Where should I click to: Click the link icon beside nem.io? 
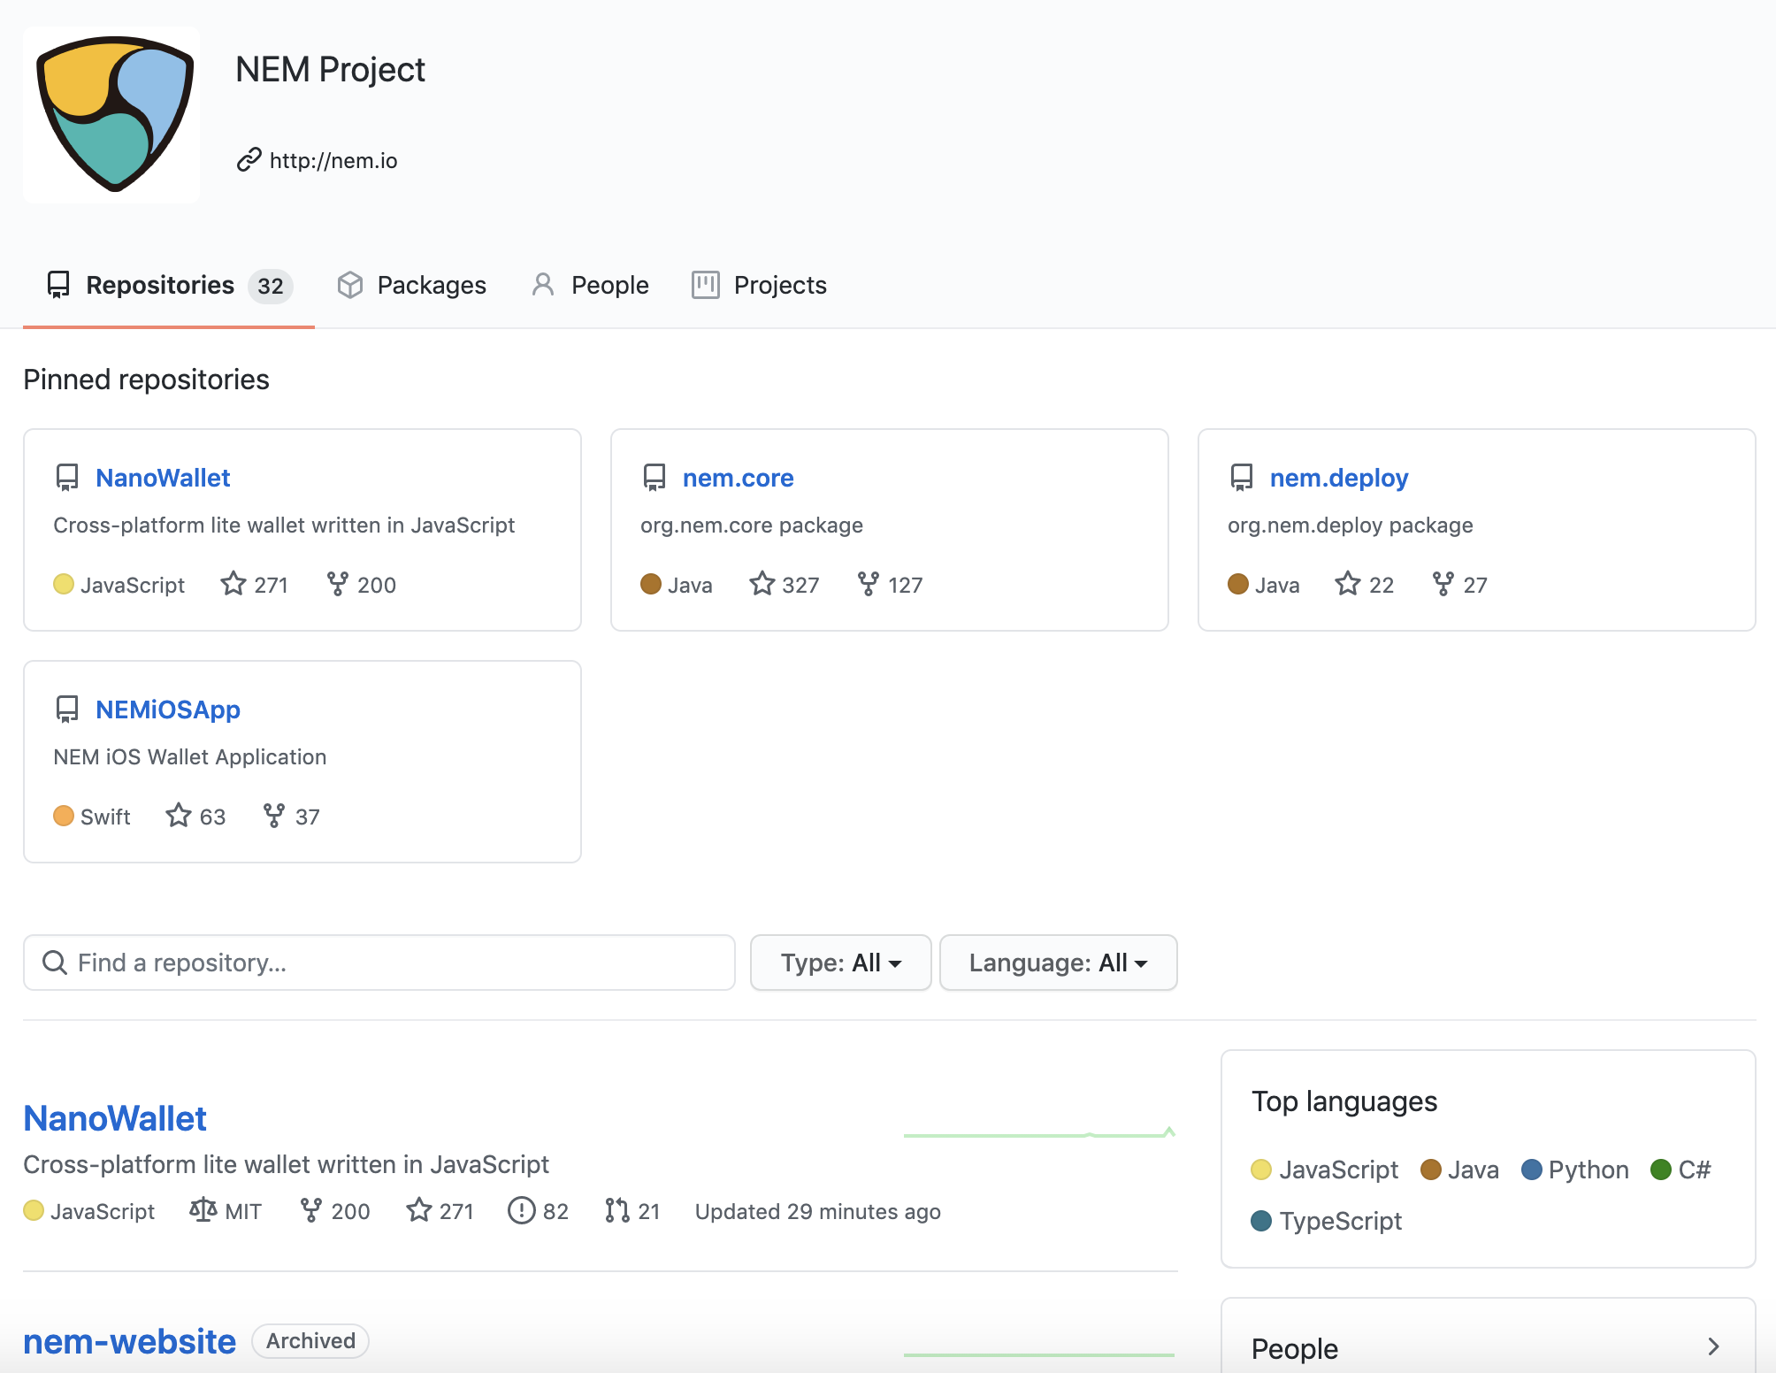pos(249,160)
